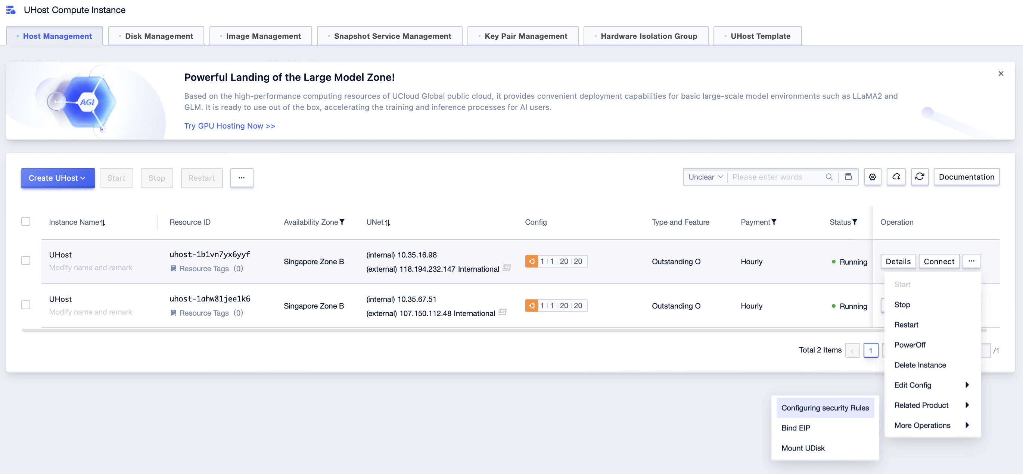Choose Restart in the row context menu
This screenshot has width=1023, height=474.
point(932,325)
